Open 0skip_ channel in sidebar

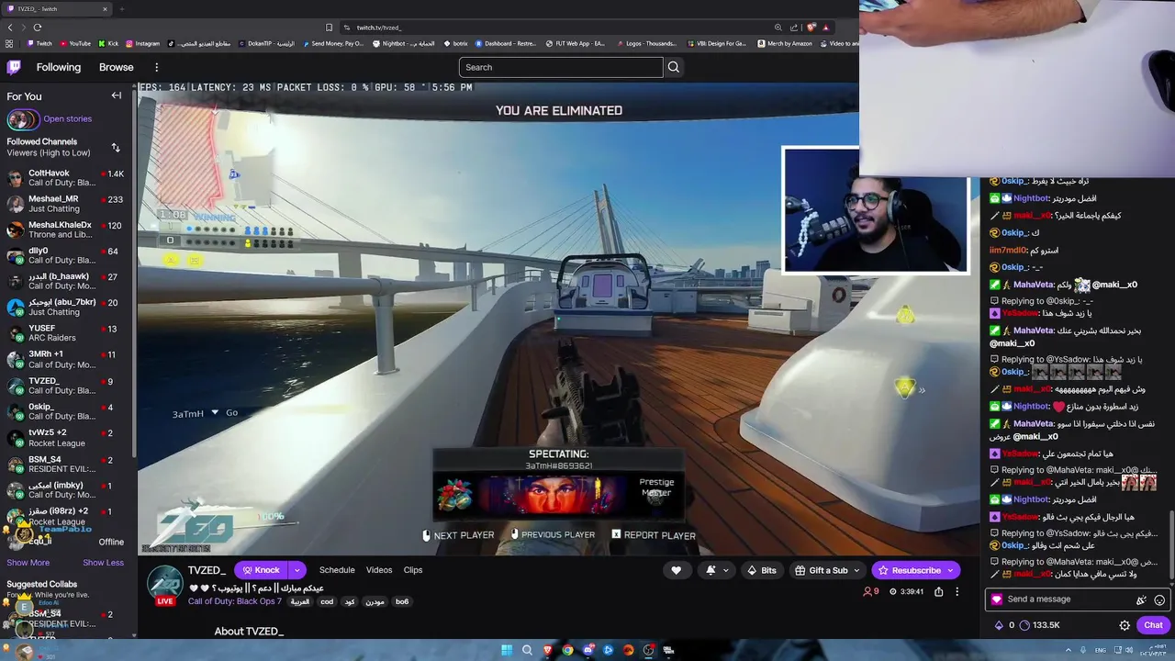point(66,411)
